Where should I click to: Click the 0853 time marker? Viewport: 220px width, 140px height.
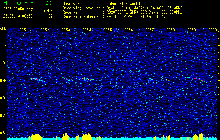pos(66,30)
